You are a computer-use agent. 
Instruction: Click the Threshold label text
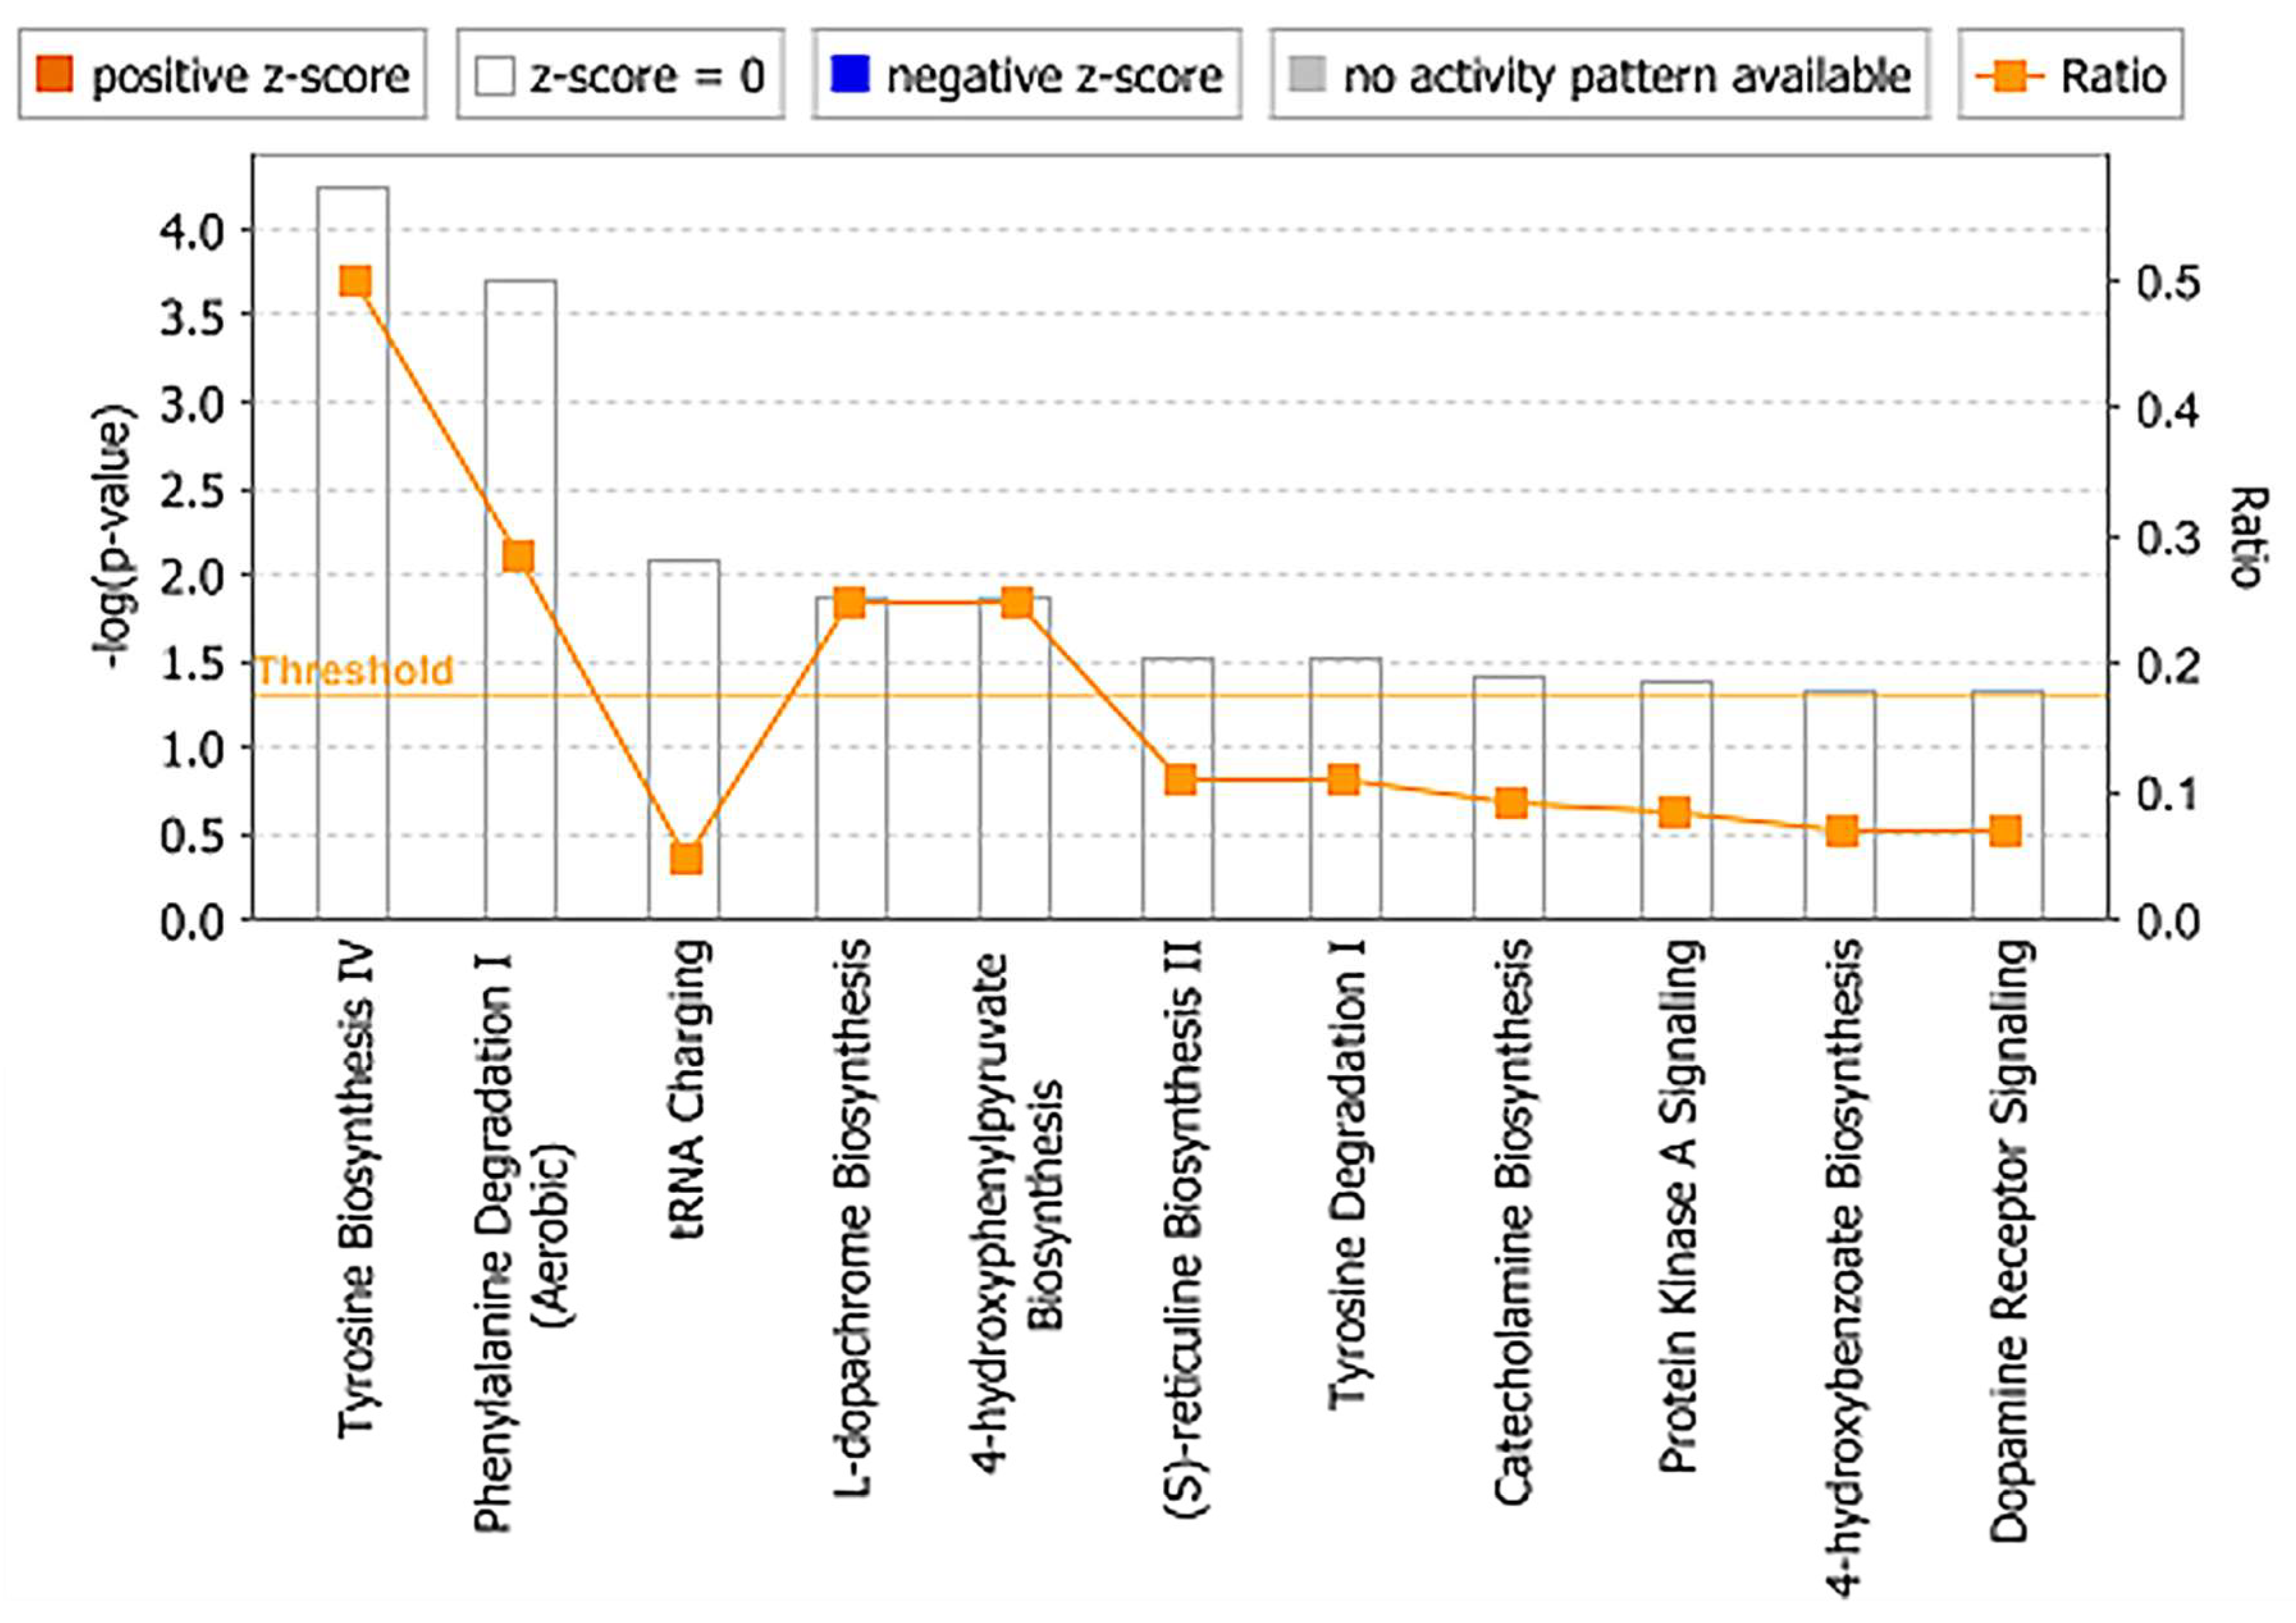click(x=355, y=670)
